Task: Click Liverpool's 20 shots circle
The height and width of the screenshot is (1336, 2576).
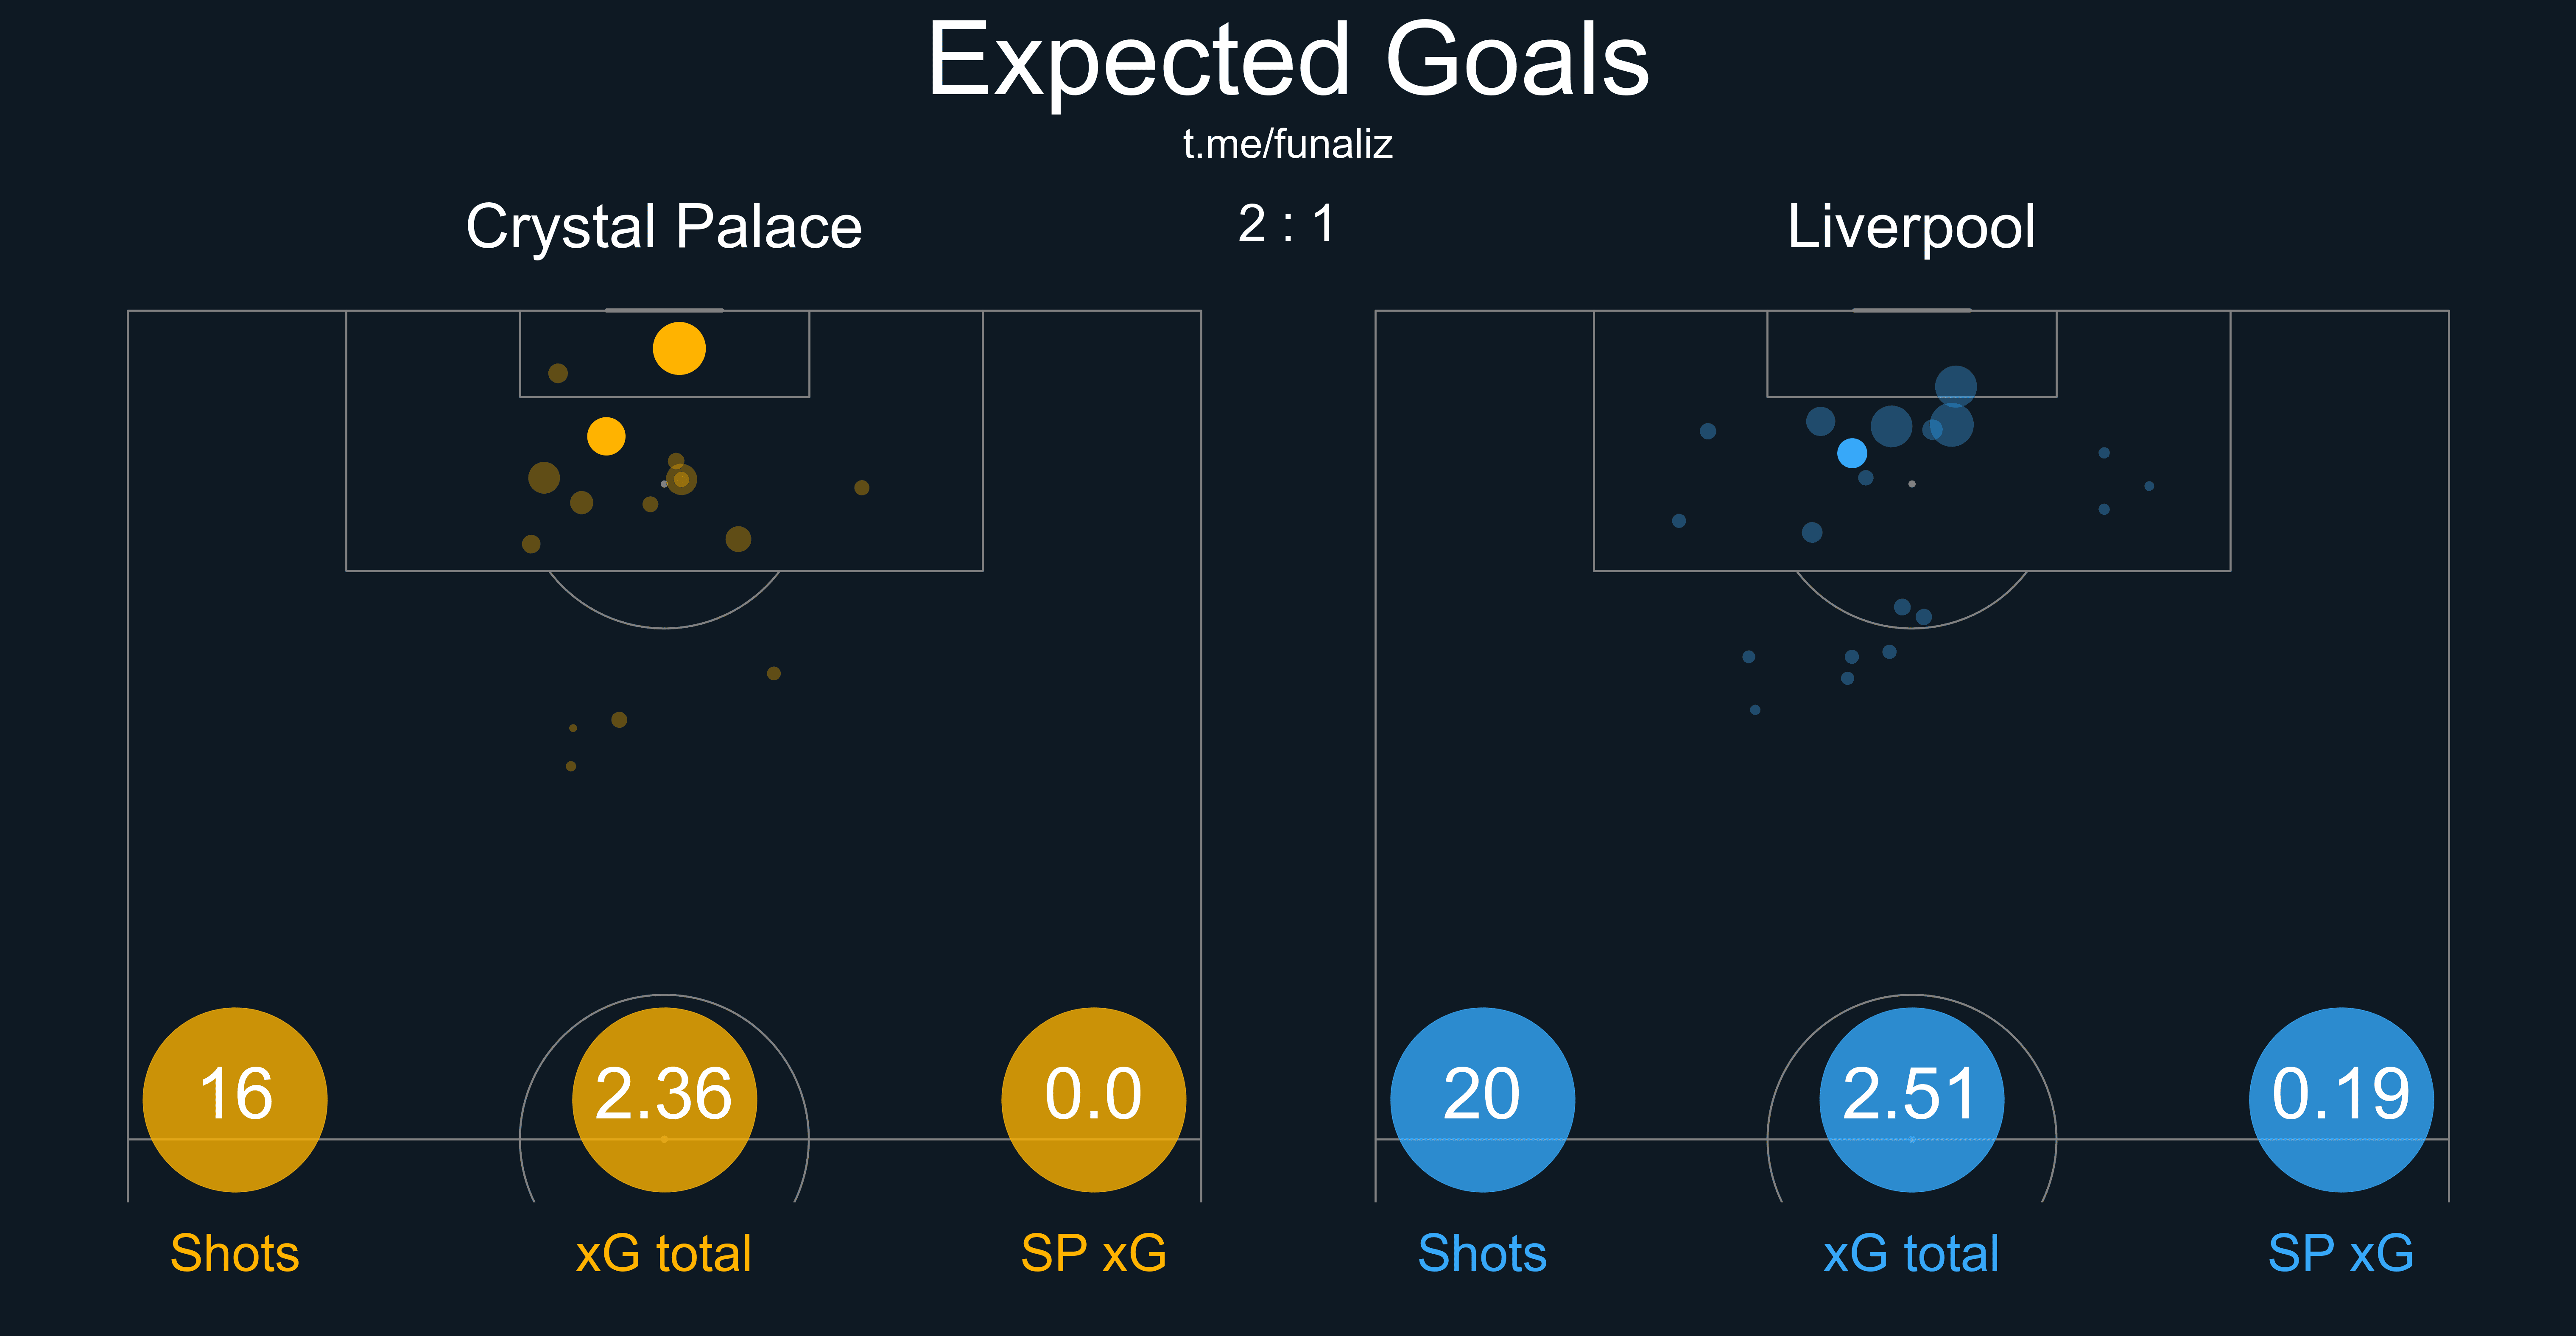Action: coord(1482,1099)
